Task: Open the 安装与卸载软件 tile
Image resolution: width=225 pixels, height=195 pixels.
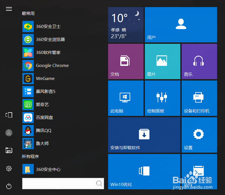Action: click(x=144, y=135)
